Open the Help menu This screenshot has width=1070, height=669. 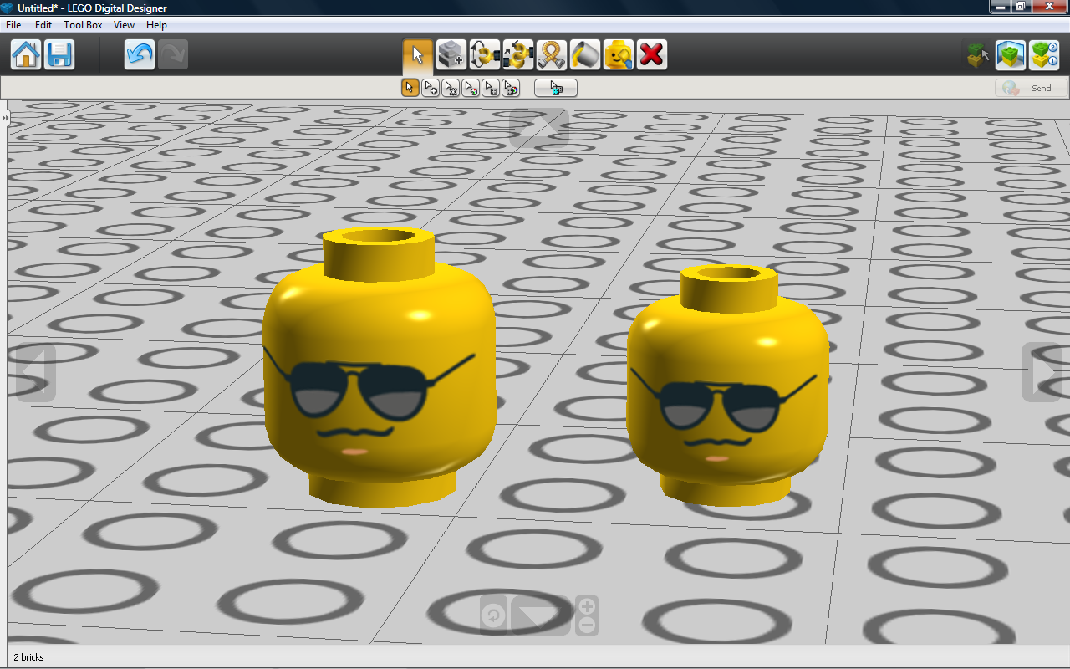[156, 25]
